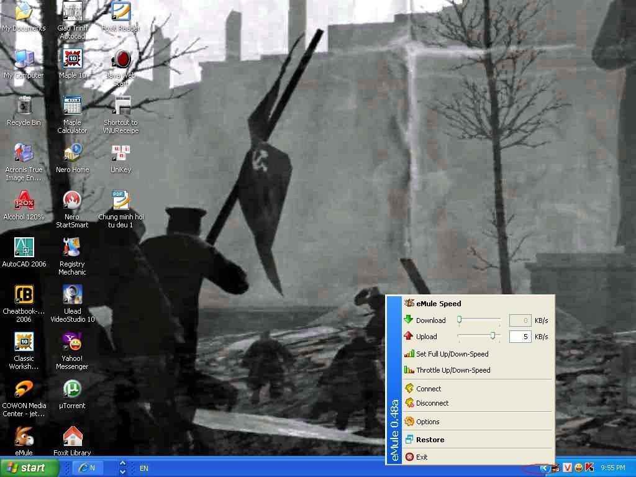Click the quick launch scroll down arrow
Screen dimensions: 636x477
(122, 472)
